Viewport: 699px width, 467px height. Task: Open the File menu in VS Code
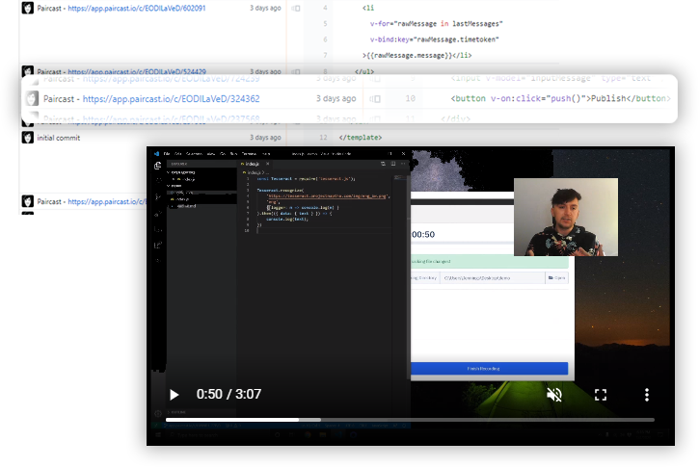[x=166, y=153]
